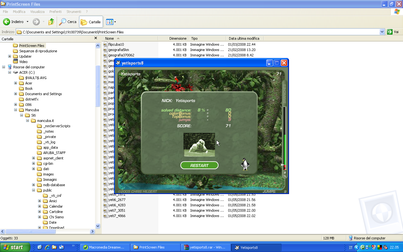Click the Views (Visualizza) toolbar icon
403x252 pixels.
109,22
